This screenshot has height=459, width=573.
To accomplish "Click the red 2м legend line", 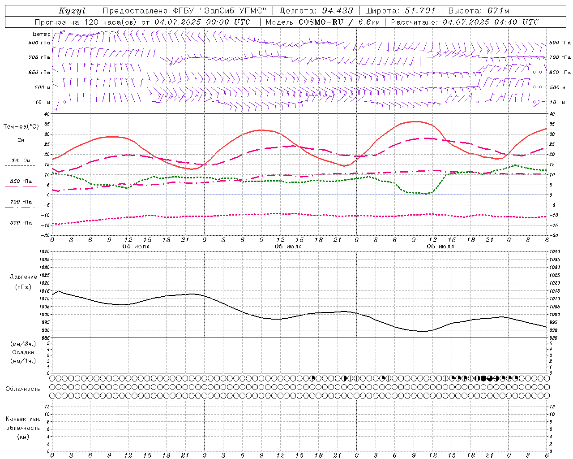I will coord(21,145).
